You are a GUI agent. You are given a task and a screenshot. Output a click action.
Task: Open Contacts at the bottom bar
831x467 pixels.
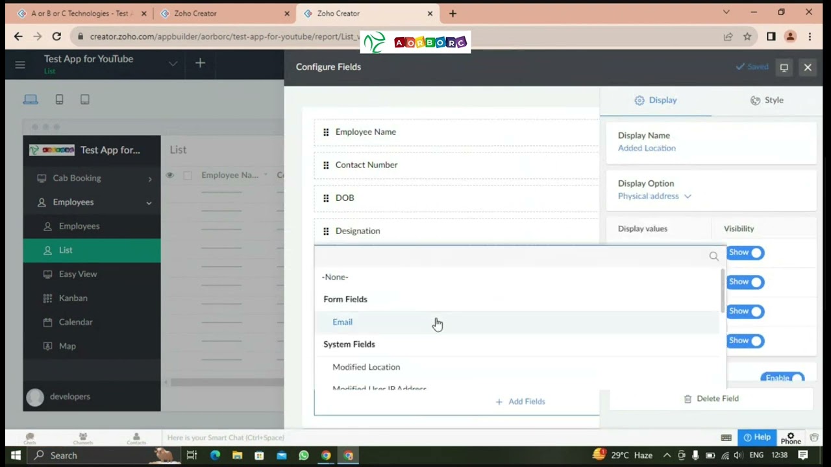tap(136, 438)
